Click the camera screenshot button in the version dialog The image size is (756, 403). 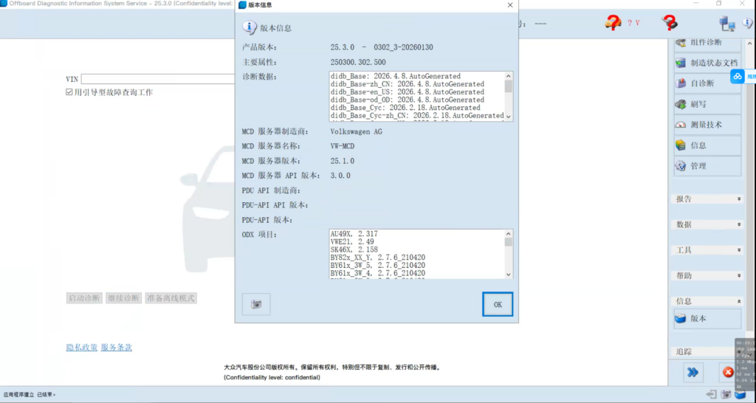tap(256, 304)
